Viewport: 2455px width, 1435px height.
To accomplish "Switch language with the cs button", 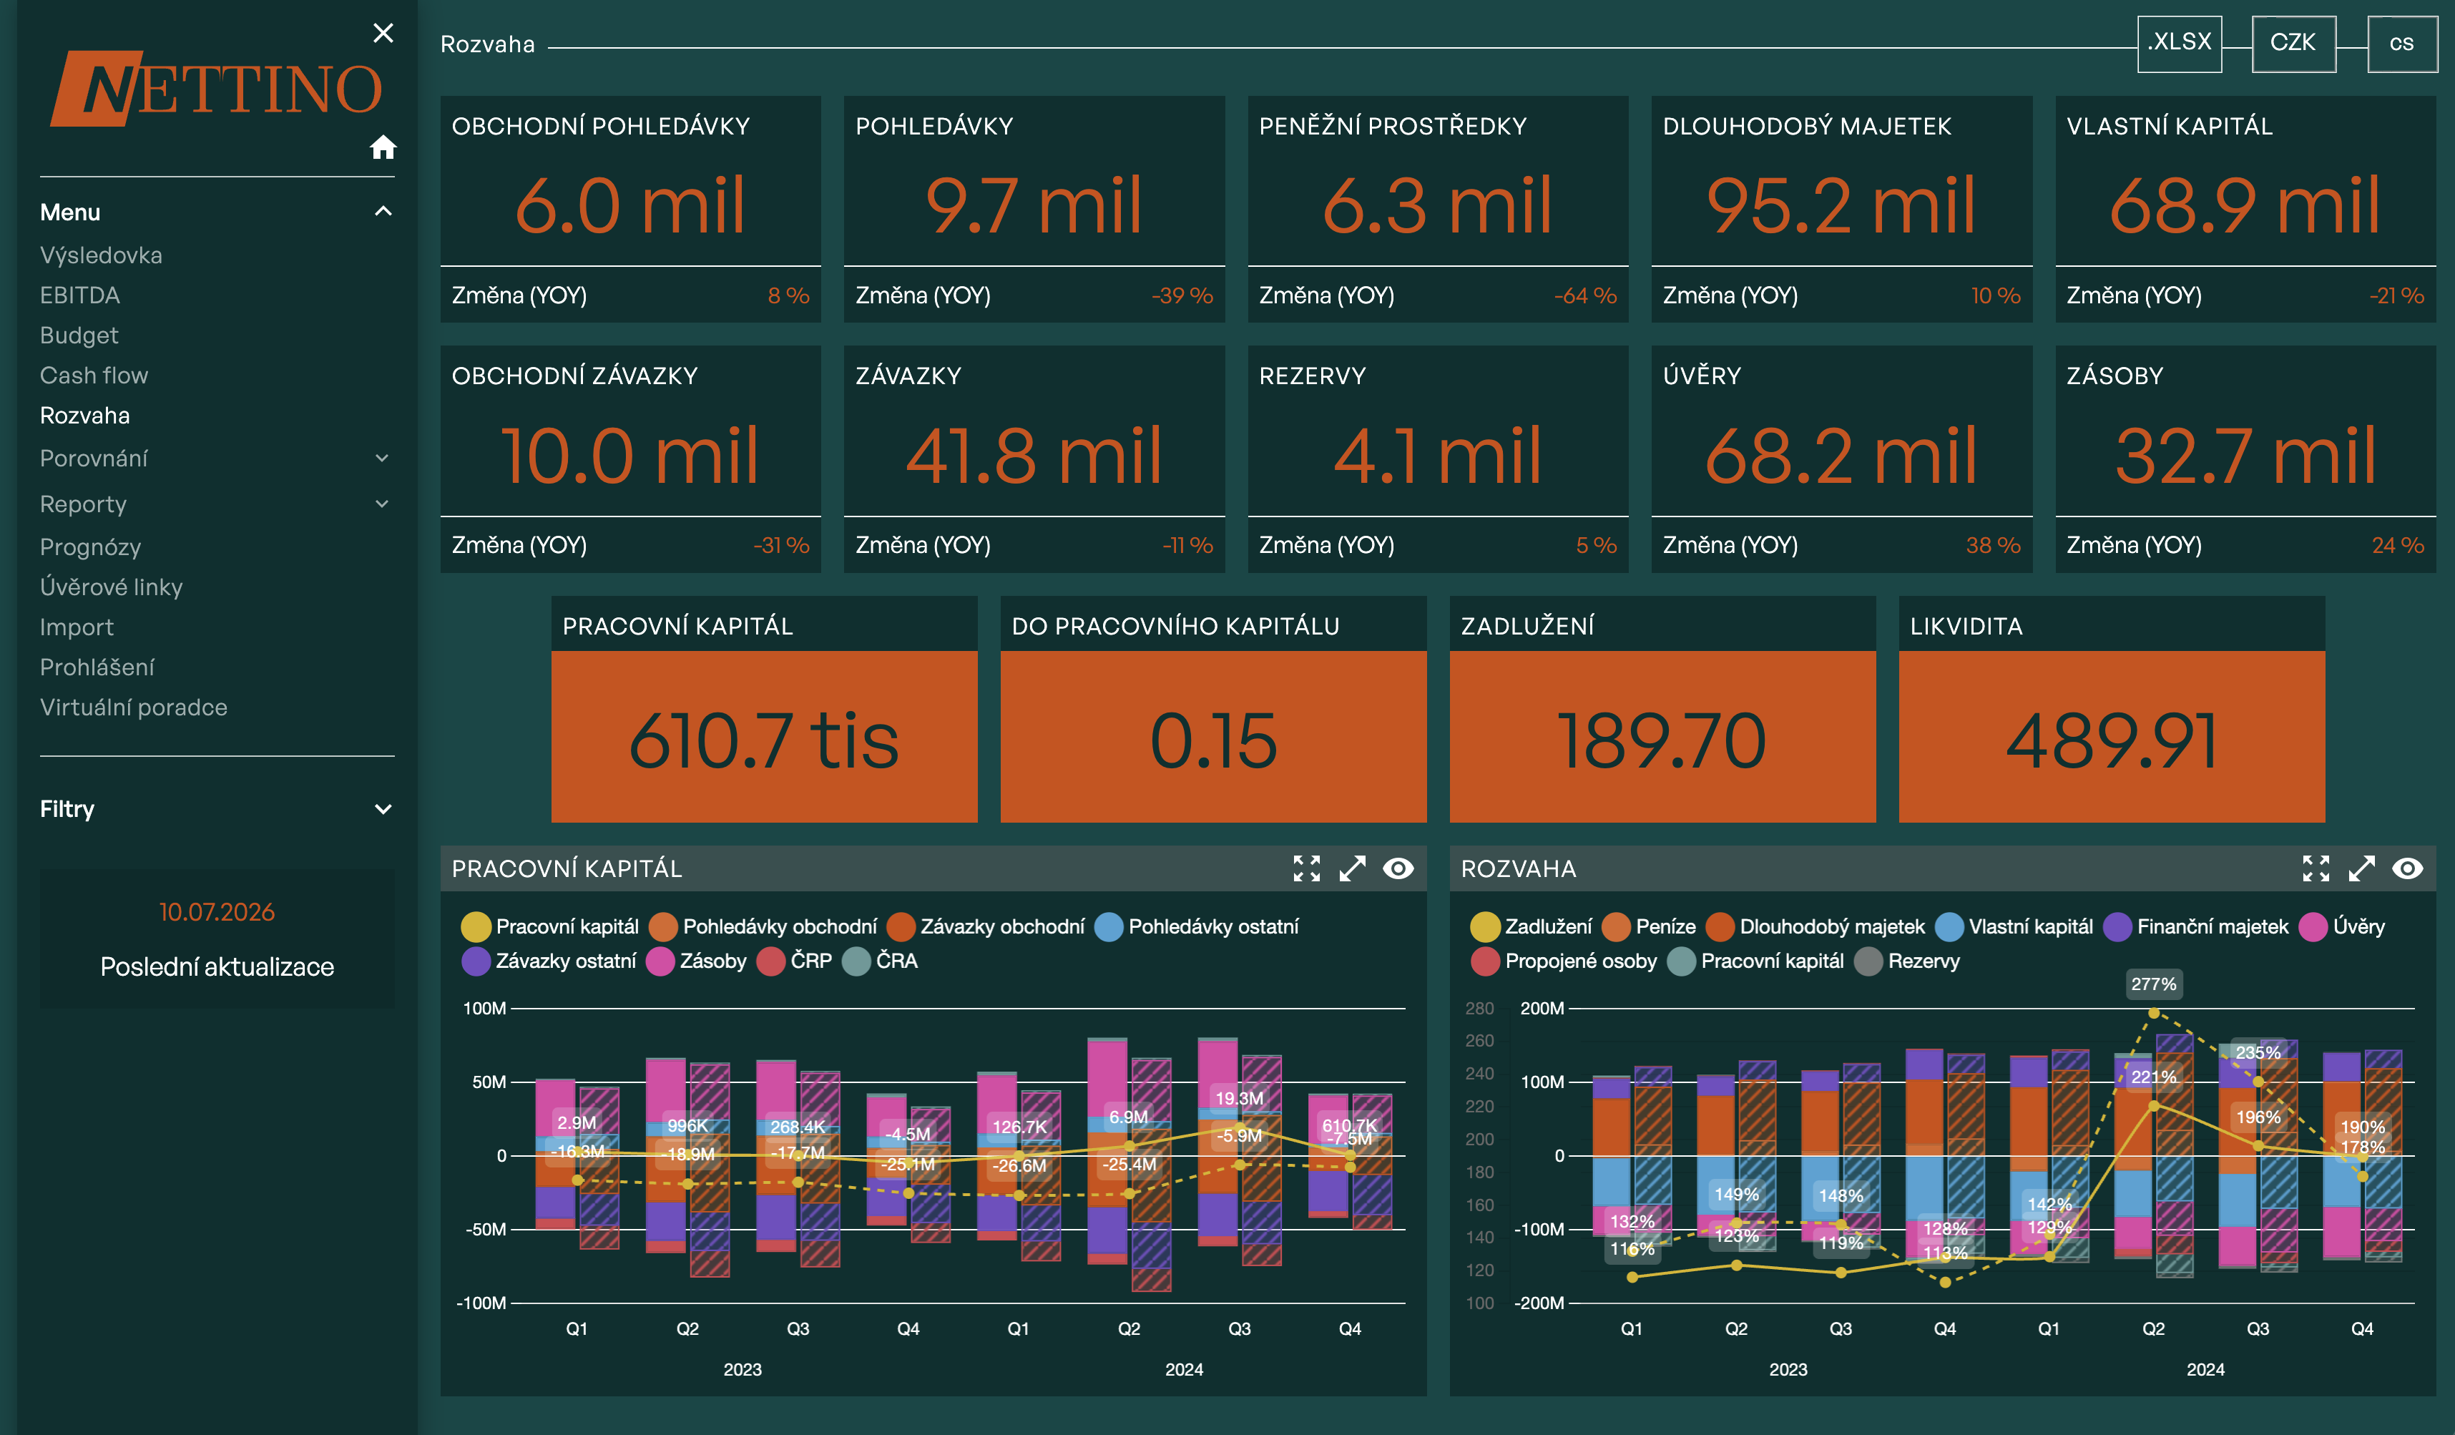I will 2401,43.
